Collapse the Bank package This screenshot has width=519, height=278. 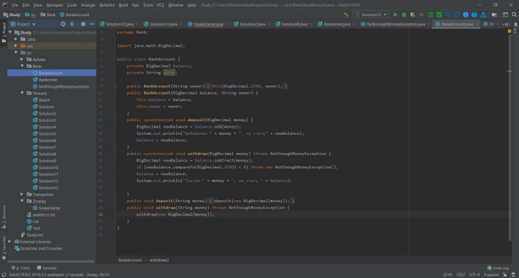[x=22, y=66]
